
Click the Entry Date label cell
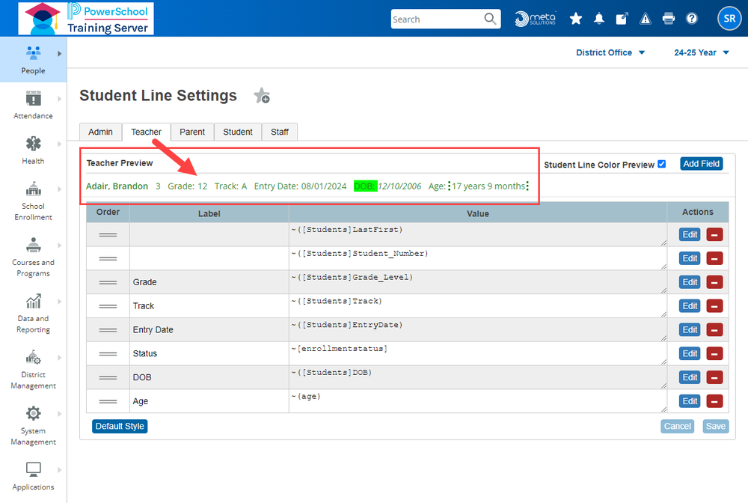pyautogui.click(x=209, y=330)
